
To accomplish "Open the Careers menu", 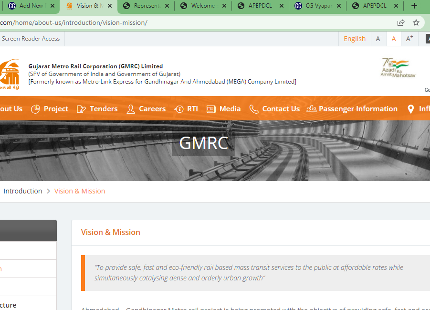I will pyautogui.click(x=152, y=109).
